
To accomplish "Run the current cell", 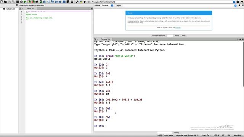I will pos(29,2).
